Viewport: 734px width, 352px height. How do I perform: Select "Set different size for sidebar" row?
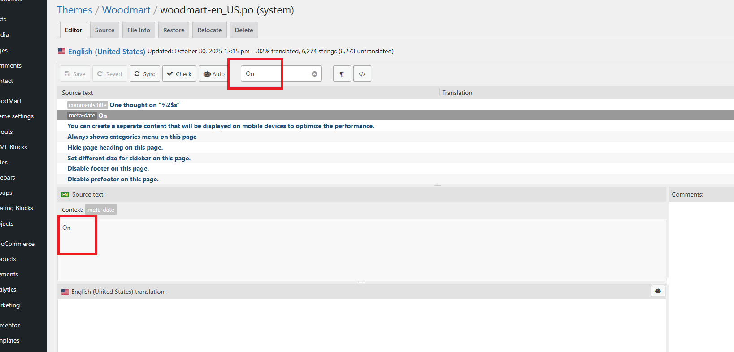[395, 158]
